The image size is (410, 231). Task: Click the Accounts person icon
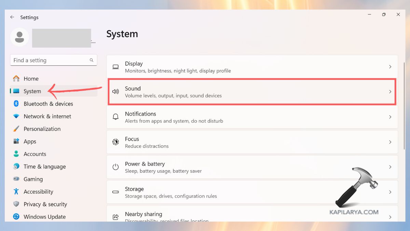pyautogui.click(x=16, y=154)
